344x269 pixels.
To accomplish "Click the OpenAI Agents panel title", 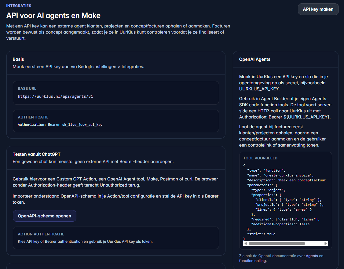I will pos(255,59).
